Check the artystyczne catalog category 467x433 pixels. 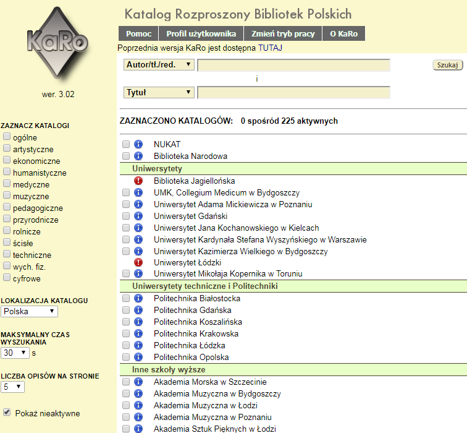click(x=7, y=148)
